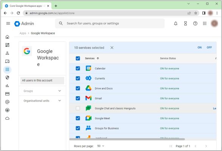Click the Groups for Business icon

click(x=88, y=128)
